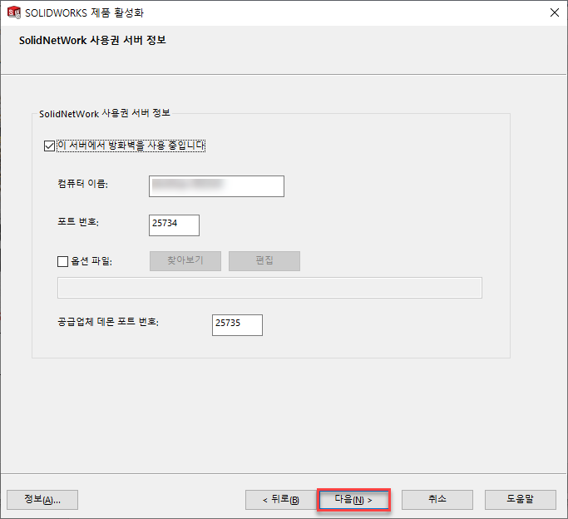This screenshot has height=519, width=568.
Task: Go back with the 뒤로(B) button
Action: click(x=281, y=500)
